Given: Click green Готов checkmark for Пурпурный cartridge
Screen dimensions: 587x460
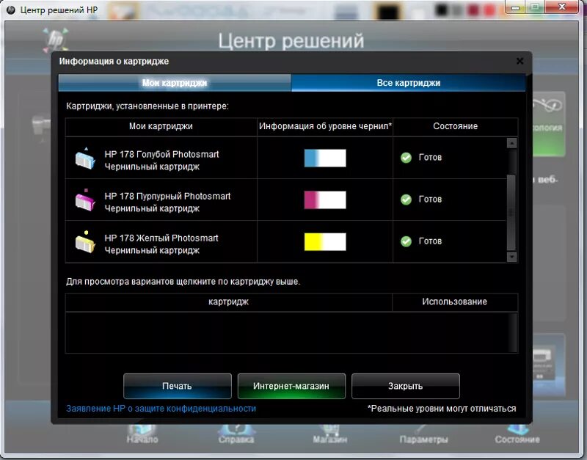Looking at the screenshot, I should coord(406,200).
